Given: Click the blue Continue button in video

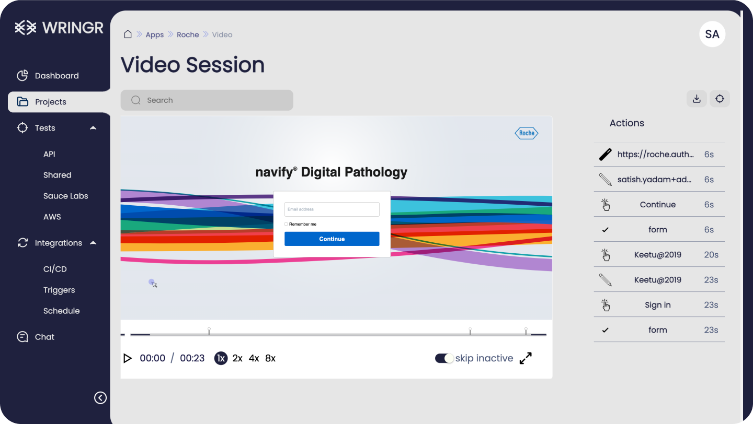Looking at the screenshot, I should (x=332, y=239).
